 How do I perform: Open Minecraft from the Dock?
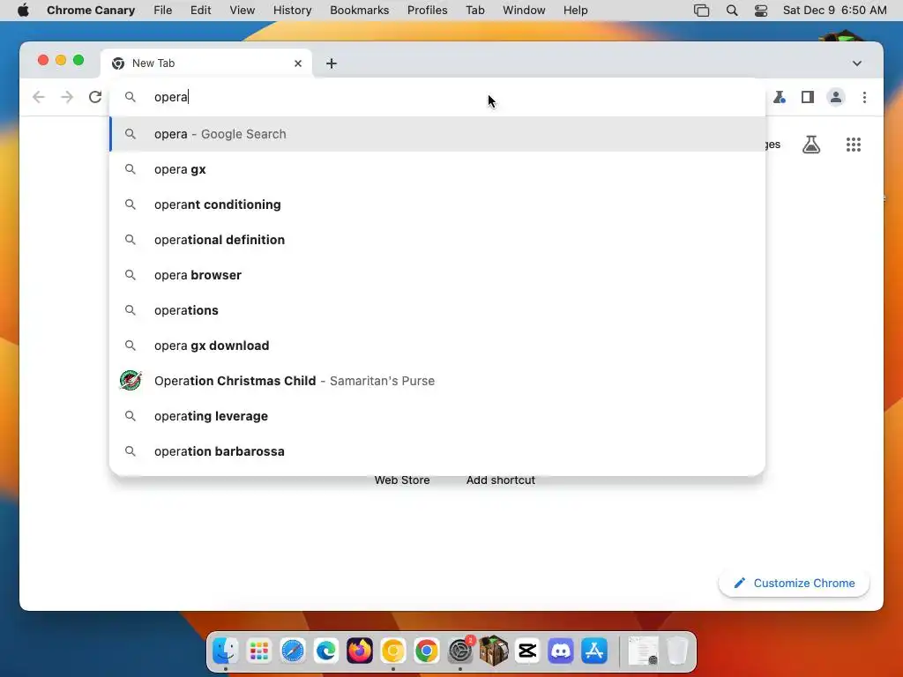pyautogui.click(x=494, y=651)
